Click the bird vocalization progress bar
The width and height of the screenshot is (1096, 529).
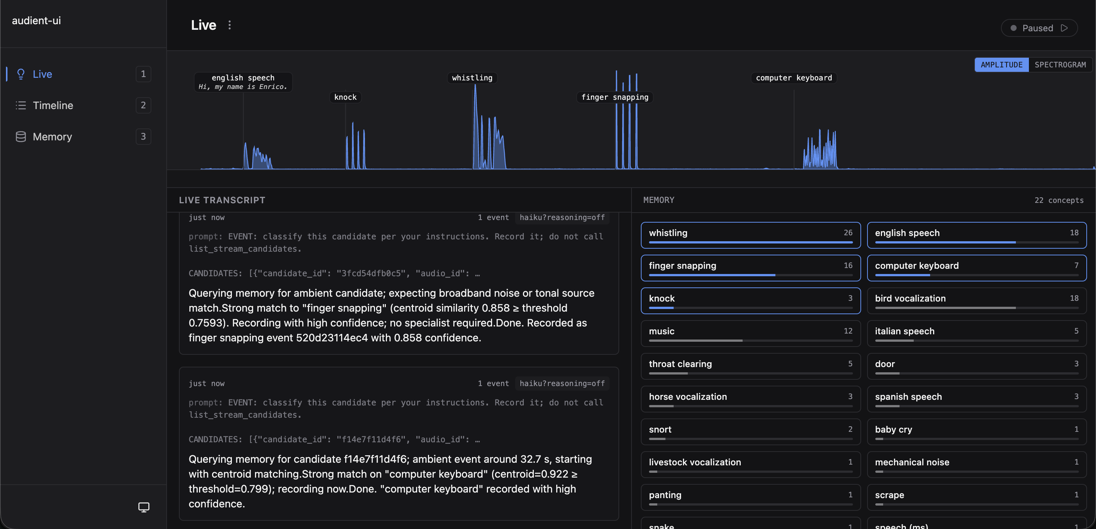coord(976,307)
